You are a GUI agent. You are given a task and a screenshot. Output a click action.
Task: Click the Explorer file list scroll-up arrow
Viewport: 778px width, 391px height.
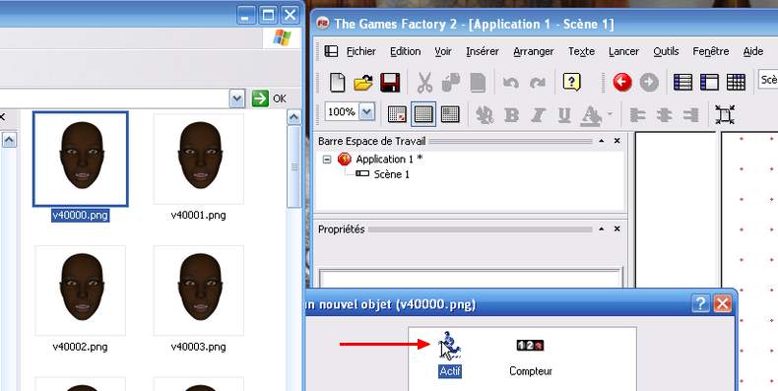[x=294, y=117]
